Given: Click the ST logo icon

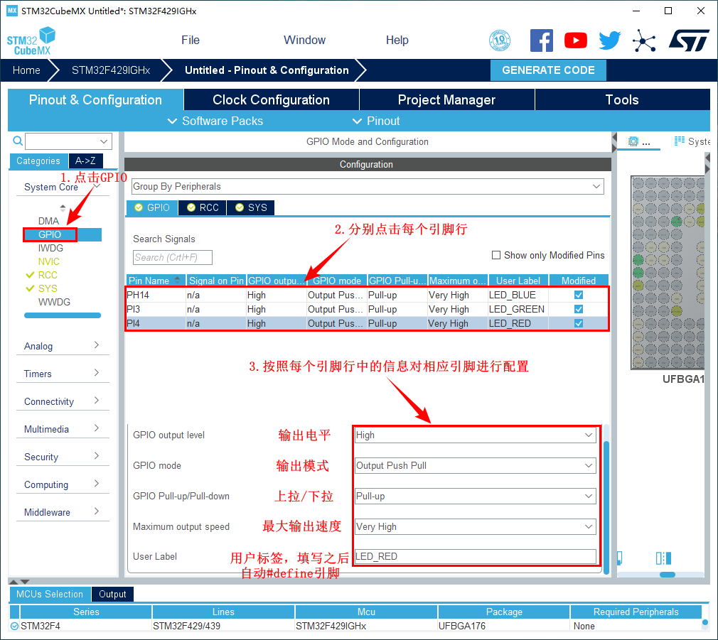Looking at the screenshot, I should 689,40.
